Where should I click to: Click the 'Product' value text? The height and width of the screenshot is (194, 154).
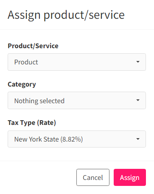(x=26, y=62)
